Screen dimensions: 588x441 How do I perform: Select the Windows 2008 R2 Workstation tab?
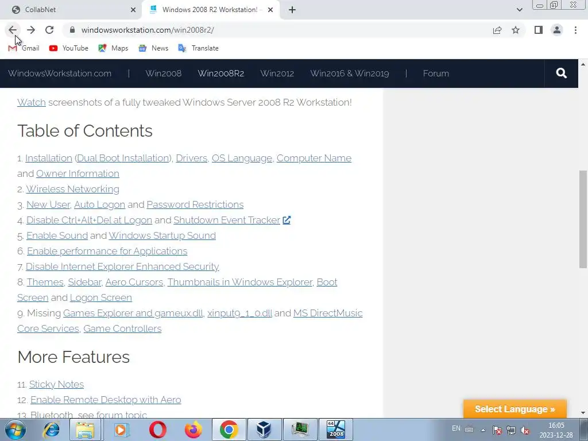click(211, 10)
